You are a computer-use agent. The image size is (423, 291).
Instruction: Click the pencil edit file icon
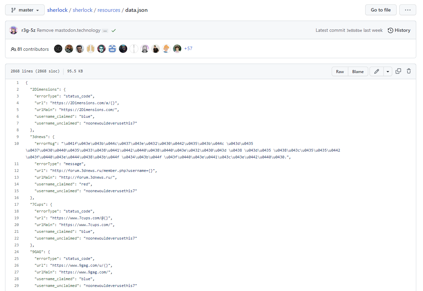point(377,71)
